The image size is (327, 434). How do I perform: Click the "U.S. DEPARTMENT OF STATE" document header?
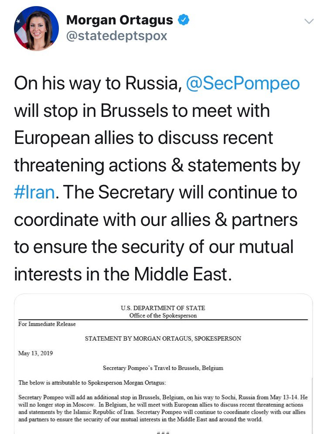(163, 308)
